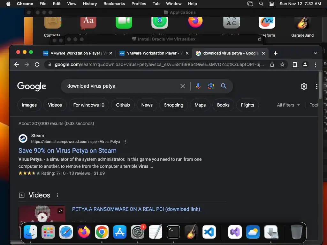Expand the All filters dropdown

tap(288, 105)
